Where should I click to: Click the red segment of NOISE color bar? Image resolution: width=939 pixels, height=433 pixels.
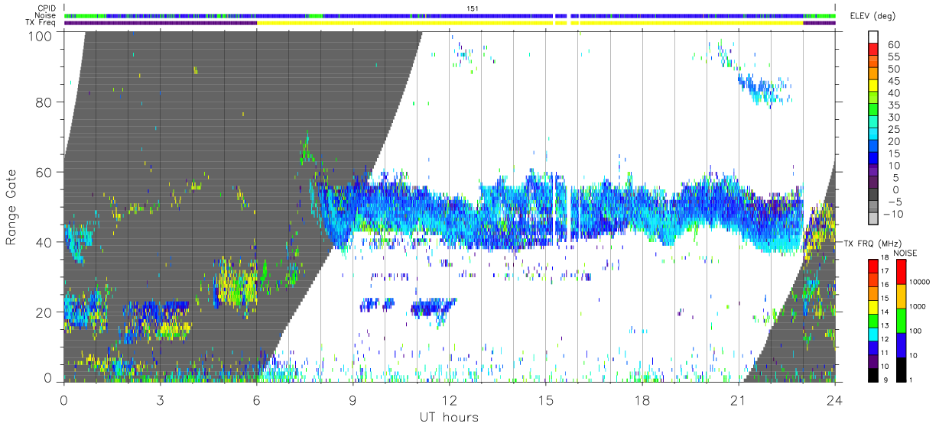click(901, 272)
